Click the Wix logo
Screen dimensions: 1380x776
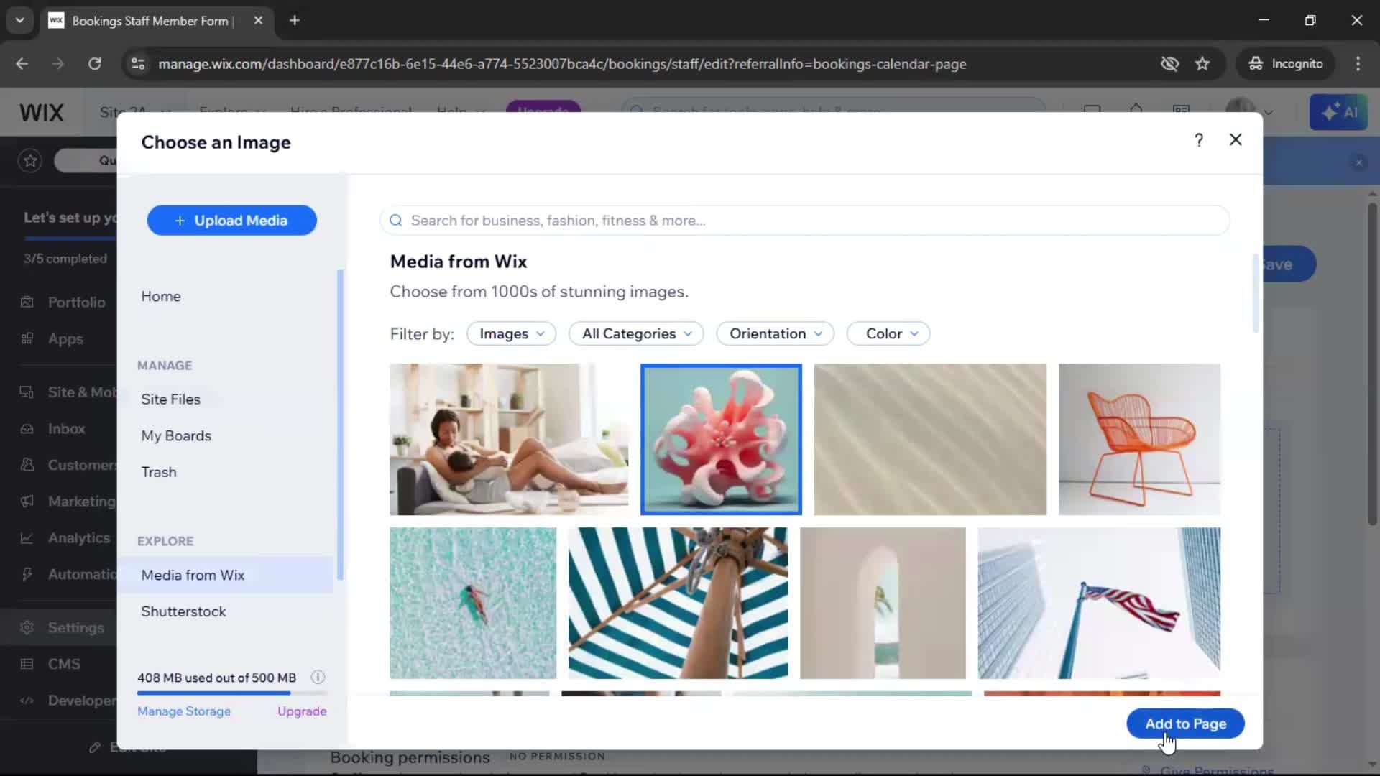coord(42,112)
